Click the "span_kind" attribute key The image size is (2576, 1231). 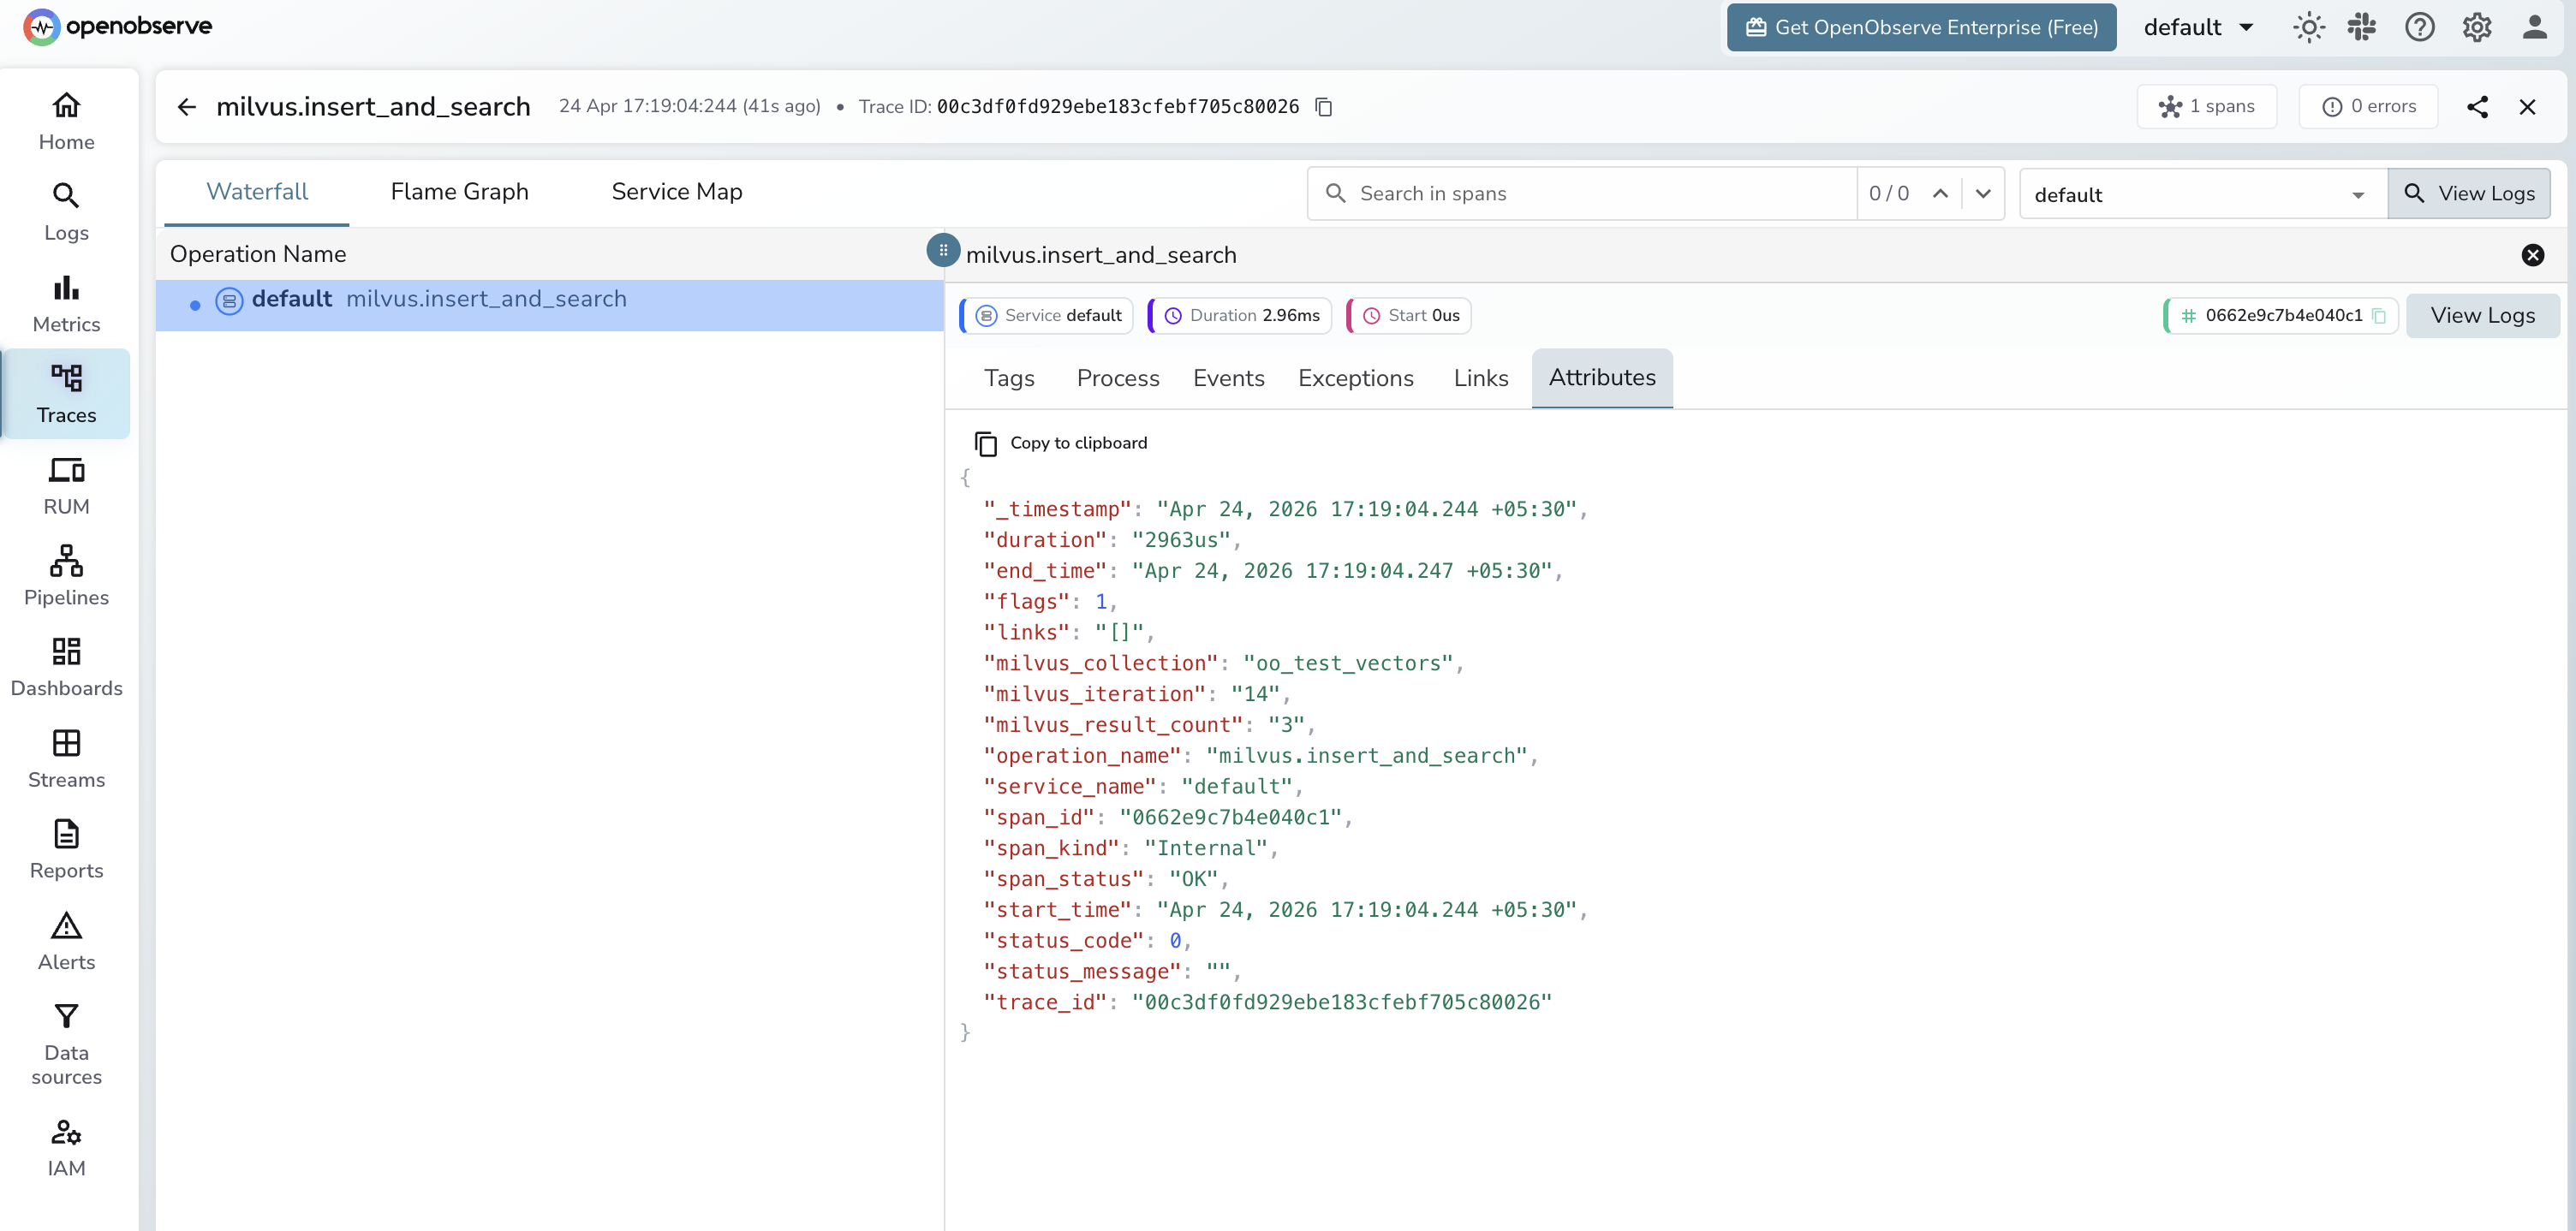pos(1051,849)
